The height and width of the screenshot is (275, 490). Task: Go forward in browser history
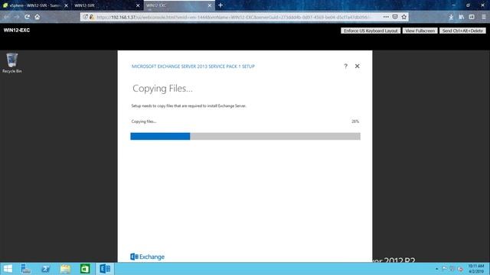point(17,17)
